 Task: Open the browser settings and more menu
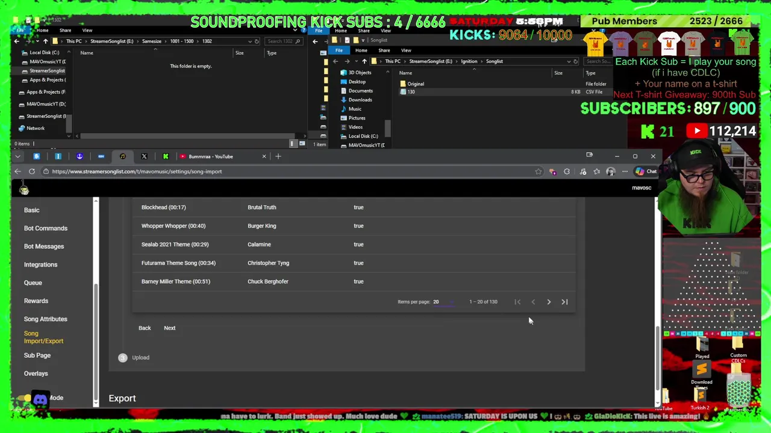[625, 172]
